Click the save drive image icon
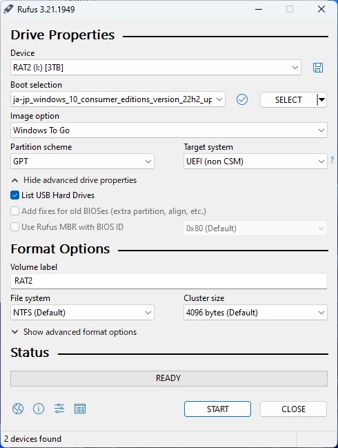Viewport: 338px width, 448px height. coord(318,68)
